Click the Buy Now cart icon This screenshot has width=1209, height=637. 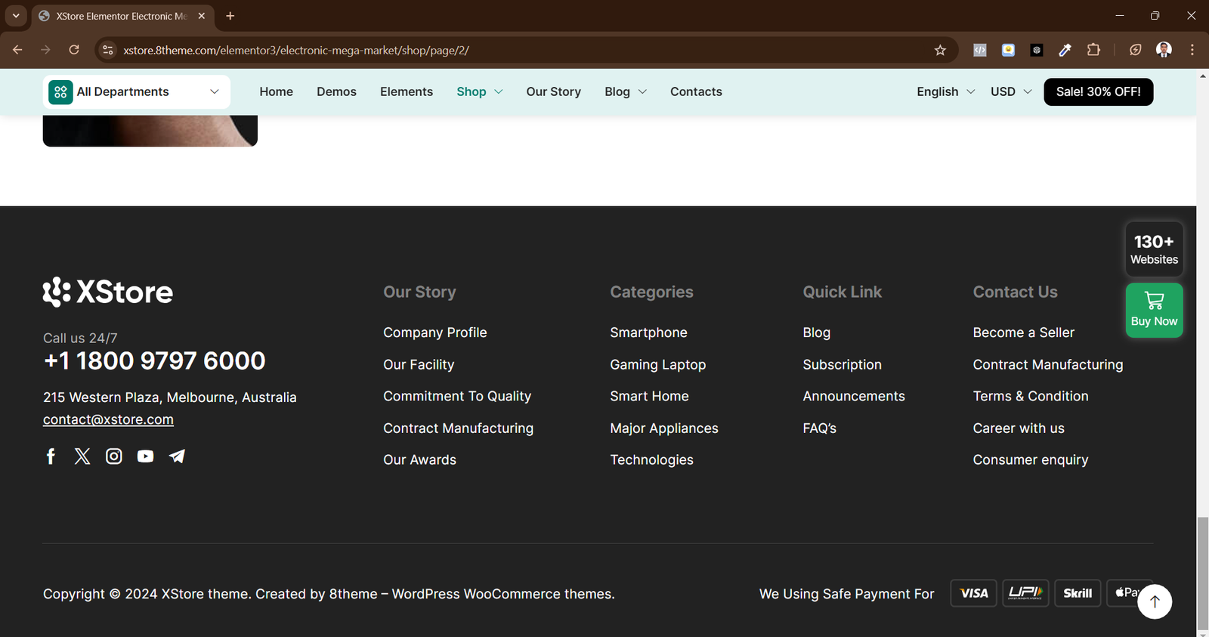1154,301
